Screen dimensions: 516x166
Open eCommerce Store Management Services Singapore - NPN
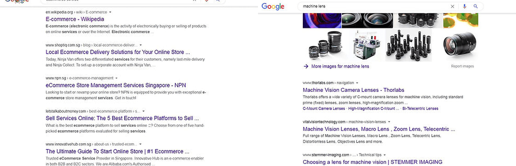click(x=116, y=85)
